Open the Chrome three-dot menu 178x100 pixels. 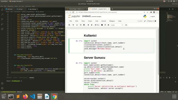click(157, 12)
